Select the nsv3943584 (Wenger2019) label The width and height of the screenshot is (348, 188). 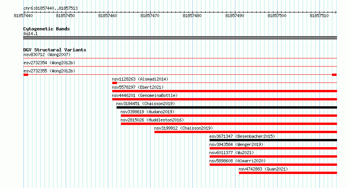coord(236,144)
